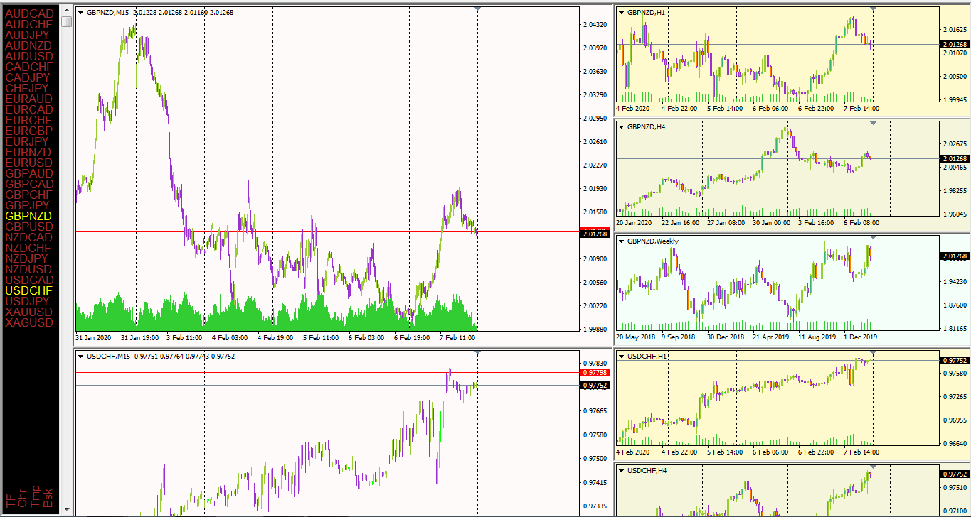Pick USDCAD from the pair list
Viewport: 971px width, 517px height.
(x=29, y=280)
